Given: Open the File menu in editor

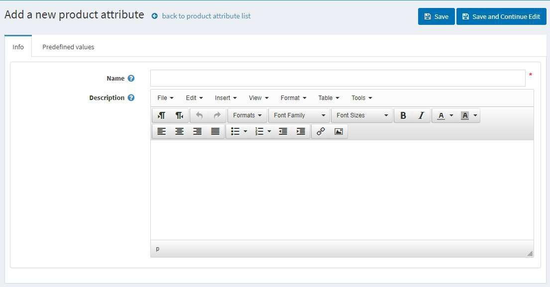Looking at the screenshot, I should point(166,98).
